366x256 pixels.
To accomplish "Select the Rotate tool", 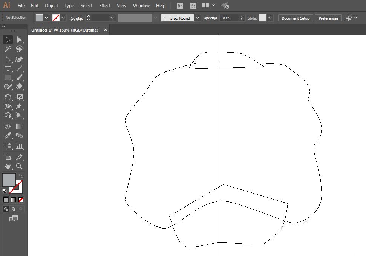I will point(8,97).
